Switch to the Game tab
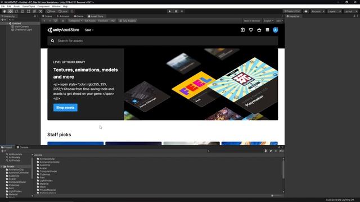360x202 pixels. click(x=79, y=16)
